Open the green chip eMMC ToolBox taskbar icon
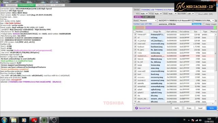Image resolution: width=218 pixels, height=123 pixels. [44, 120]
